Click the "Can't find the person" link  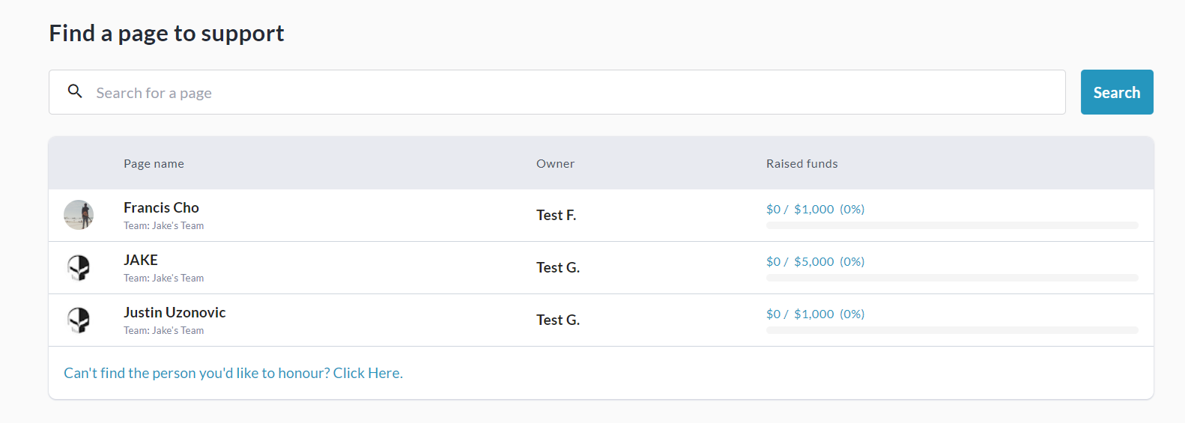pos(233,373)
